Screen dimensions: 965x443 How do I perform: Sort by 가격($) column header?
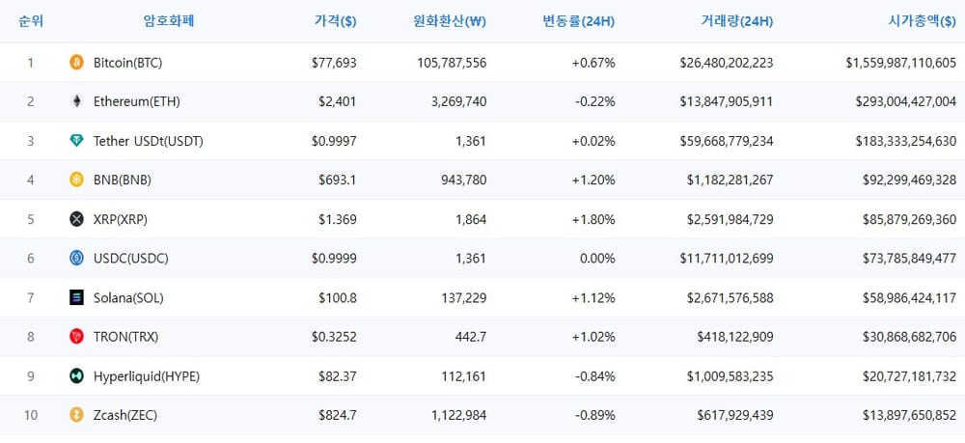[336, 21]
